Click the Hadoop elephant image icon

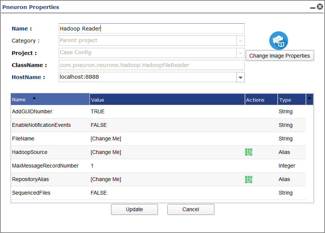[x=279, y=41]
